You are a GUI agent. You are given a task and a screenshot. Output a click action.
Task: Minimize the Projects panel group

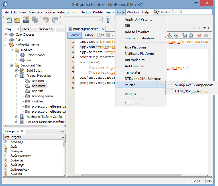pyautogui.click(x=62, y=29)
